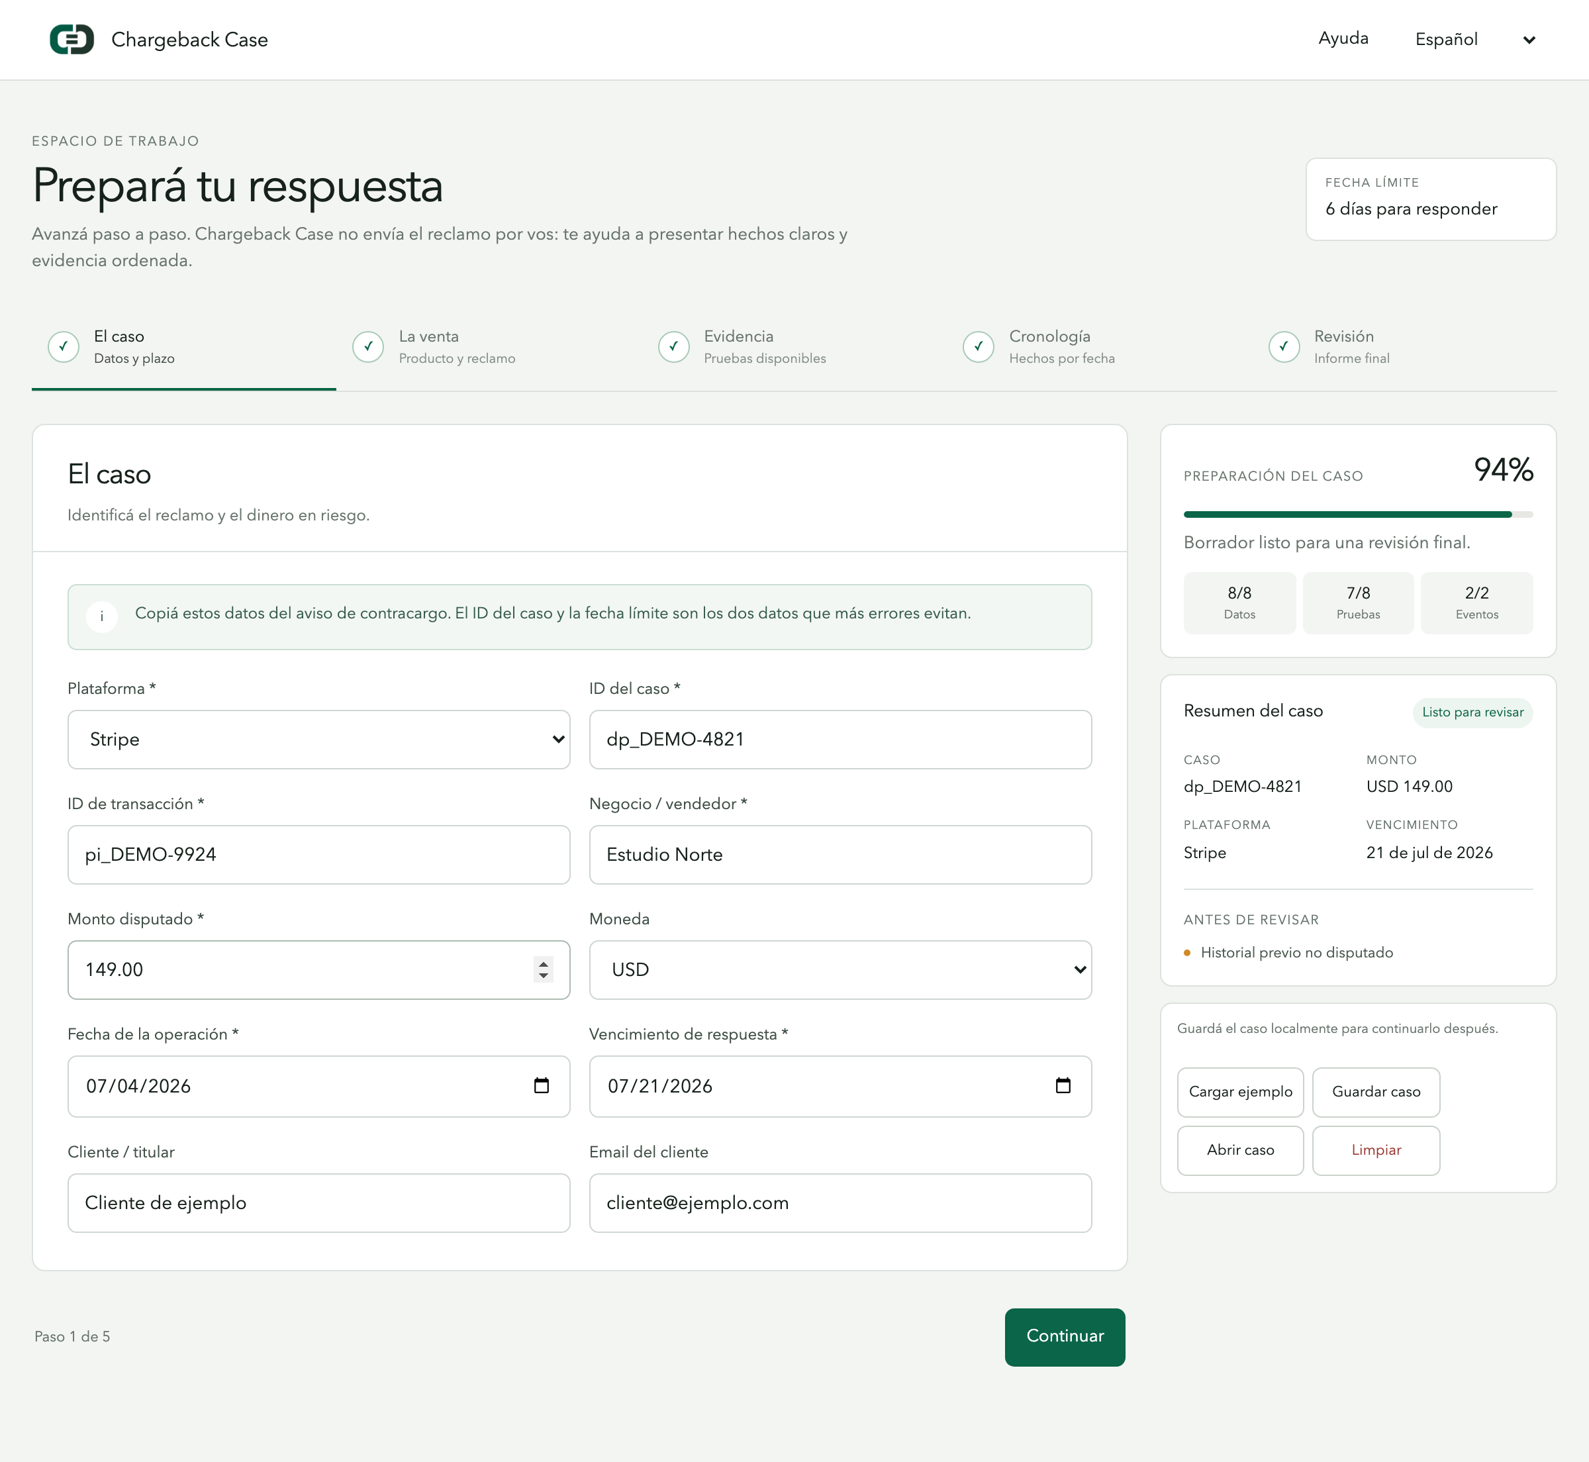
Task: Click the 'Stripe' value in case summary
Action: 1204,853
